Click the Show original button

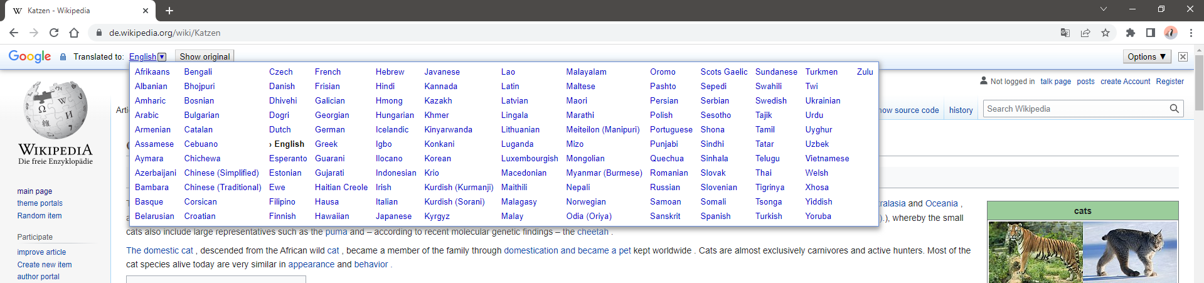tap(205, 56)
